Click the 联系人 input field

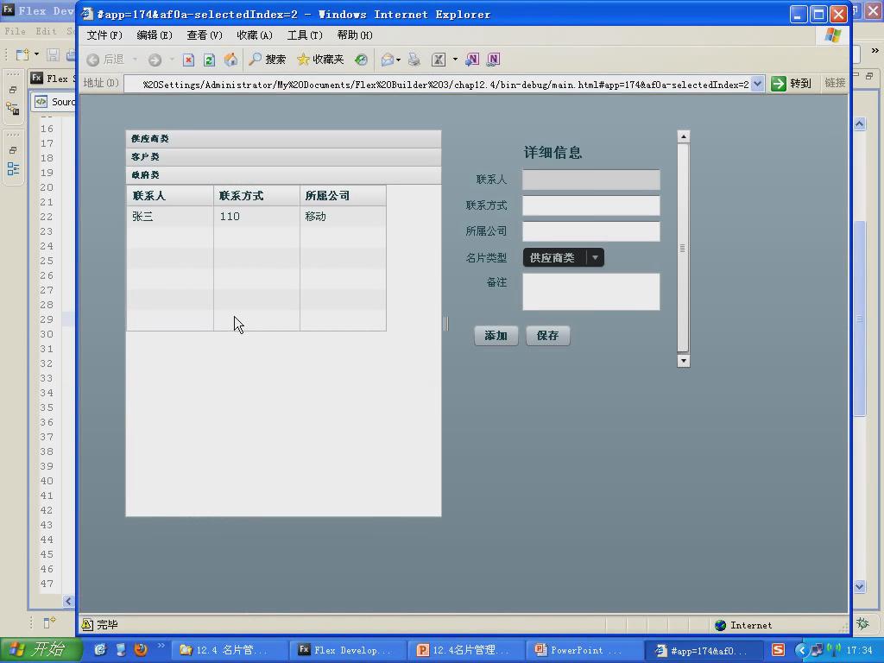[x=590, y=180]
